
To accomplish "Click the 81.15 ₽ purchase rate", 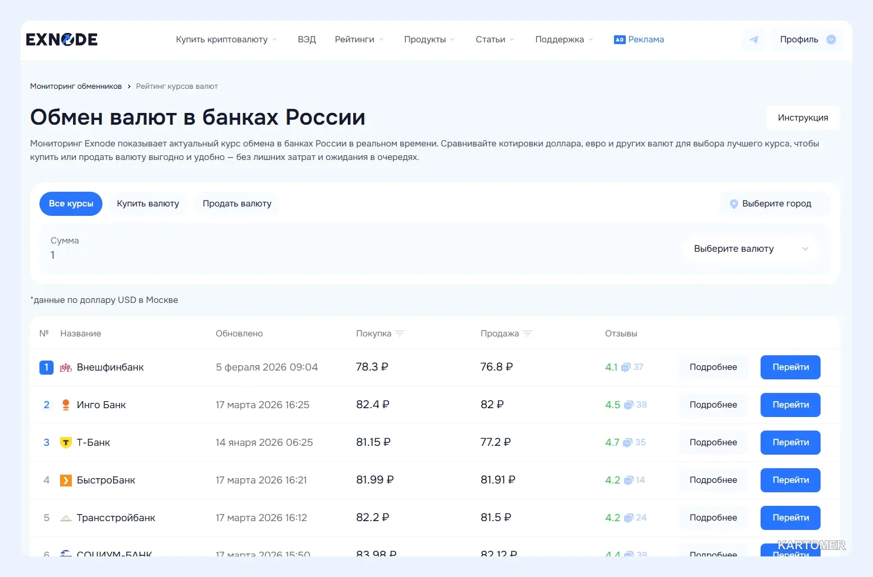I will click(x=373, y=442).
